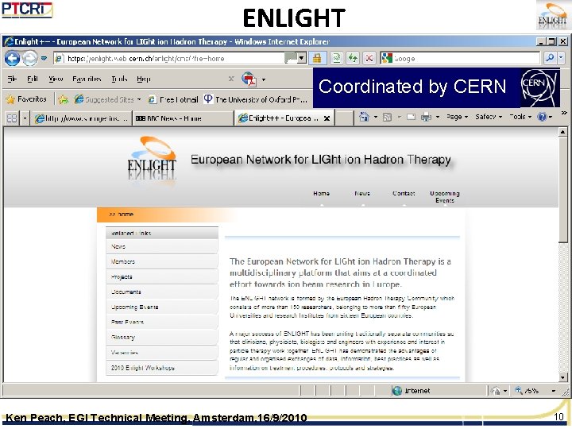This screenshot has width=572, height=429.
Task: Open The University of Oxford favorites link
Action: tap(255, 99)
